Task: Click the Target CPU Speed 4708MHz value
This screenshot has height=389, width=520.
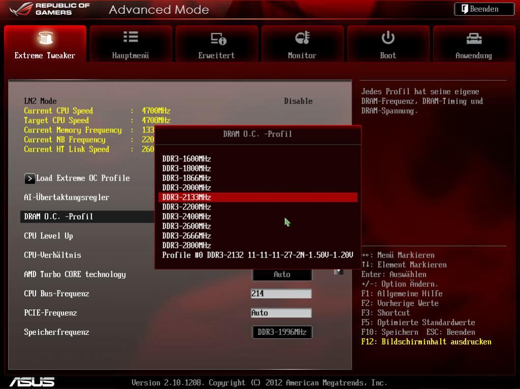Action: coord(156,120)
